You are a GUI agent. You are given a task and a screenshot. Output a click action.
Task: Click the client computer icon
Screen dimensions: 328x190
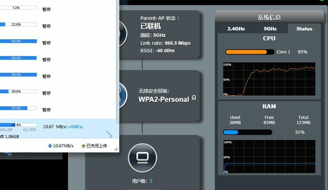pos(143,158)
